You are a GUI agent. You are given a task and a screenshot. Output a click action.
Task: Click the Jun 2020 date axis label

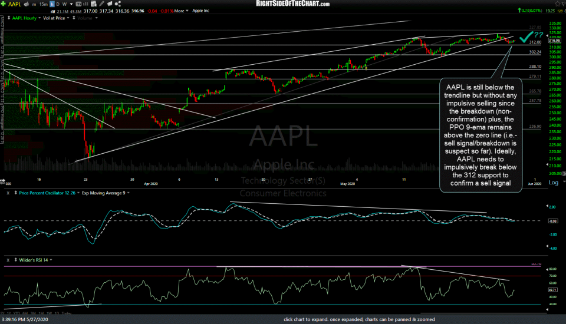pos(535,184)
